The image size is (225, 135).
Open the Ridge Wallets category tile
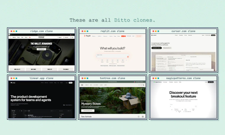point(17,69)
